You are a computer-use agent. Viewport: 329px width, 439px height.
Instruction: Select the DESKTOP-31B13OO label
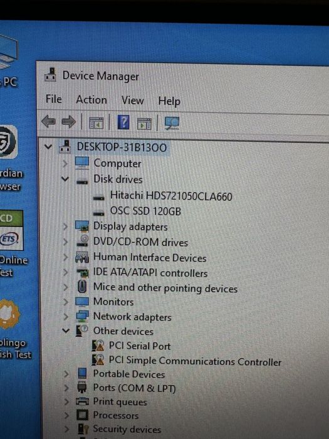pos(122,147)
